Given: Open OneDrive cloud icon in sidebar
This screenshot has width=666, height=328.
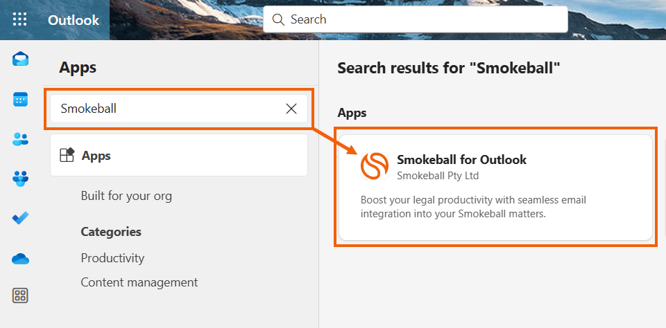Looking at the screenshot, I should coord(20,258).
